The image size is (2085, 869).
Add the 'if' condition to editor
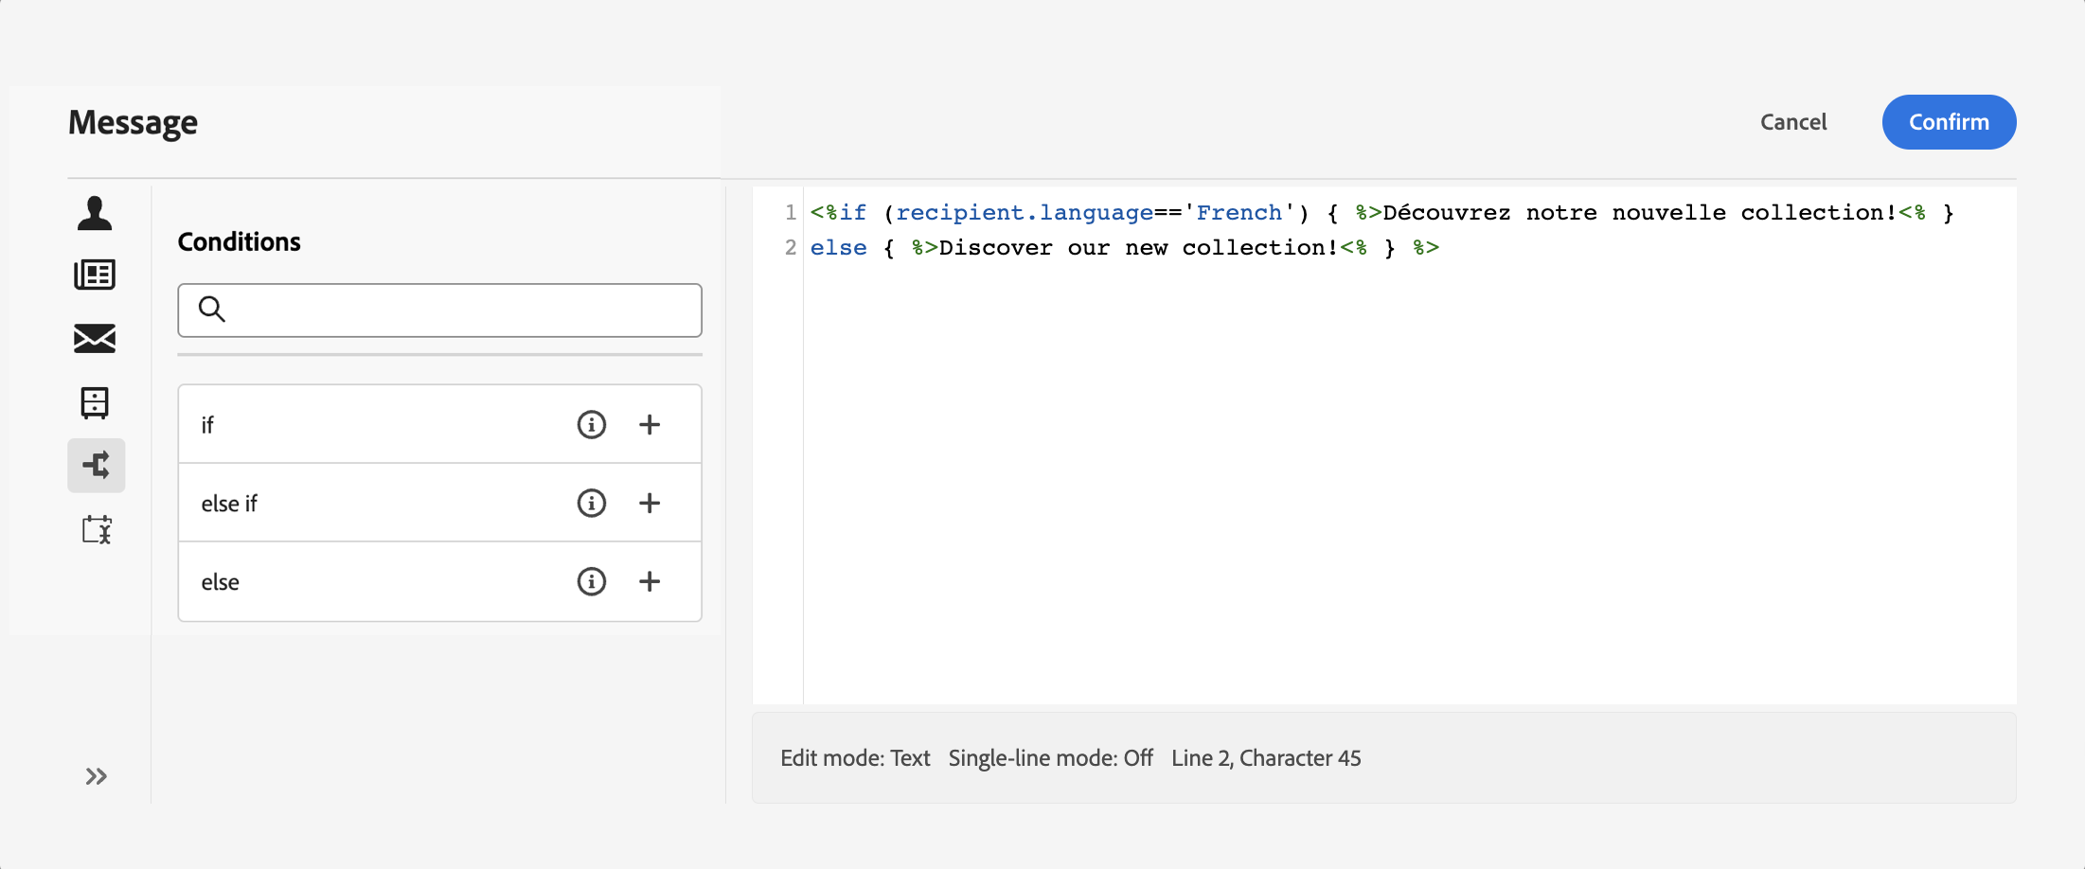[x=650, y=425]
